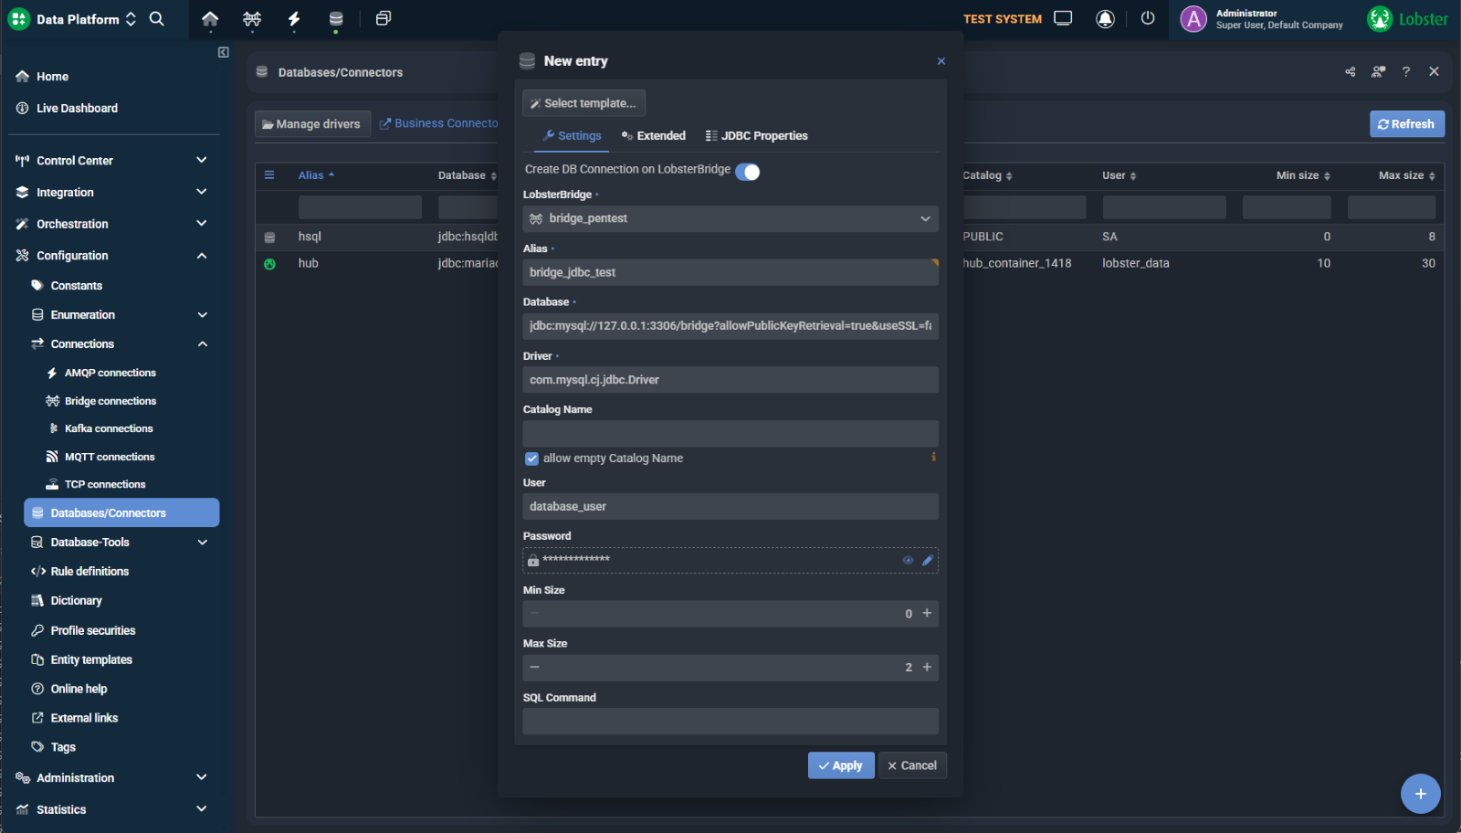The width and height of the screenshot is (1461, 833).
Task: Show password with the eye icon
Action: [x=908, y=561]
